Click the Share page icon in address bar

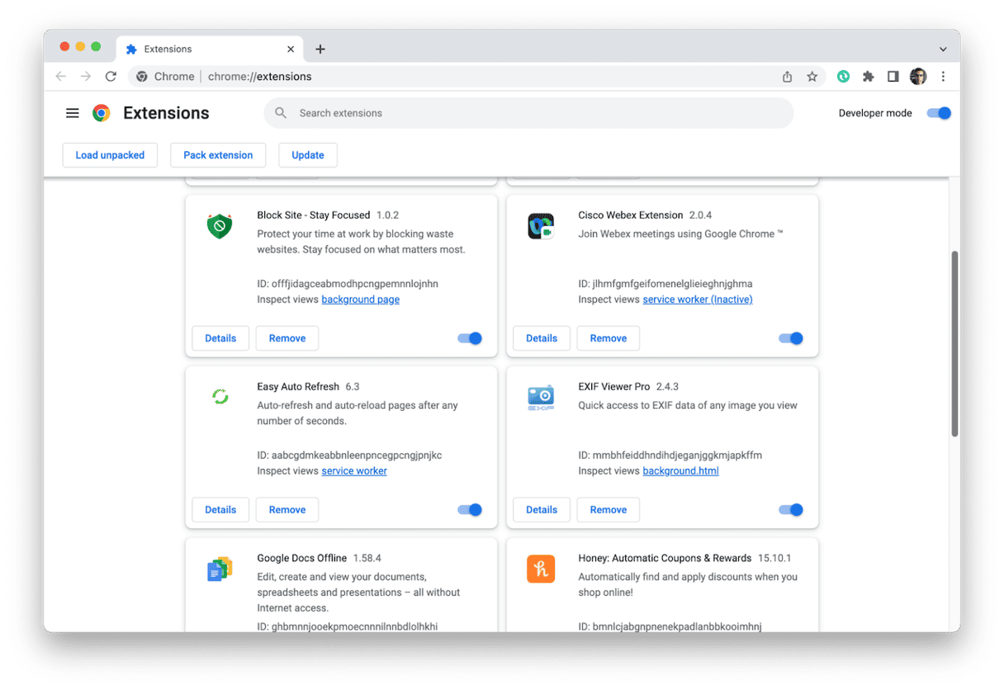[787, 77]
